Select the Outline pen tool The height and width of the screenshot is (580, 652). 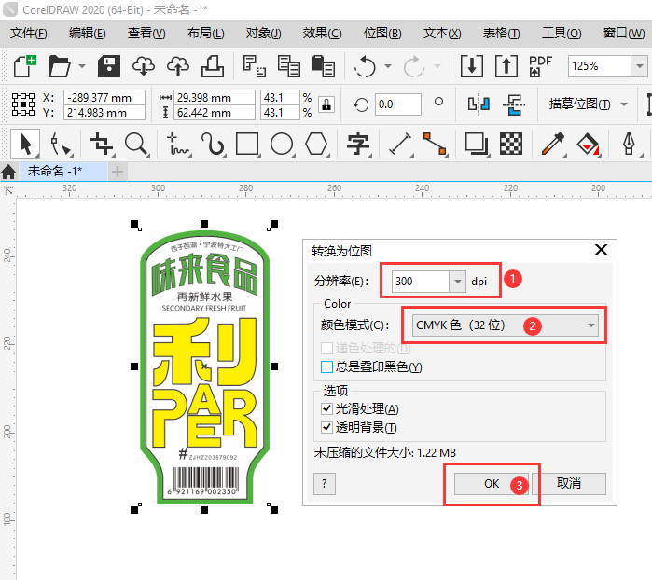pyautogui.click(x=629, y=145)
